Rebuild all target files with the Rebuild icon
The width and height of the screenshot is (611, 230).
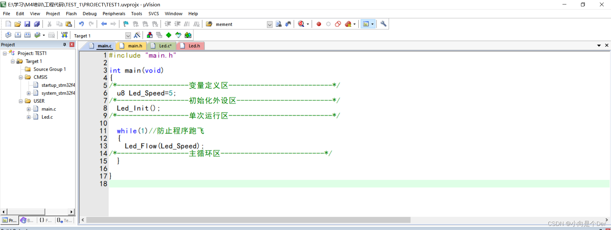pyautogui.click(x=27, y=35)
